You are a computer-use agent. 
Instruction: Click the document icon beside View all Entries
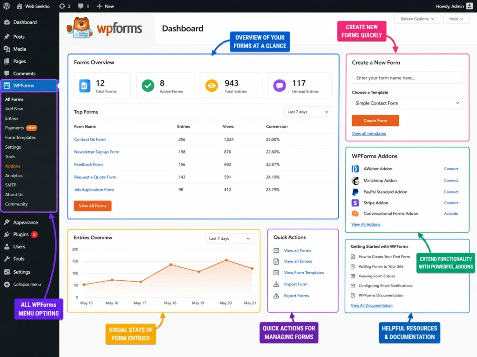click(x=276, y=261)
